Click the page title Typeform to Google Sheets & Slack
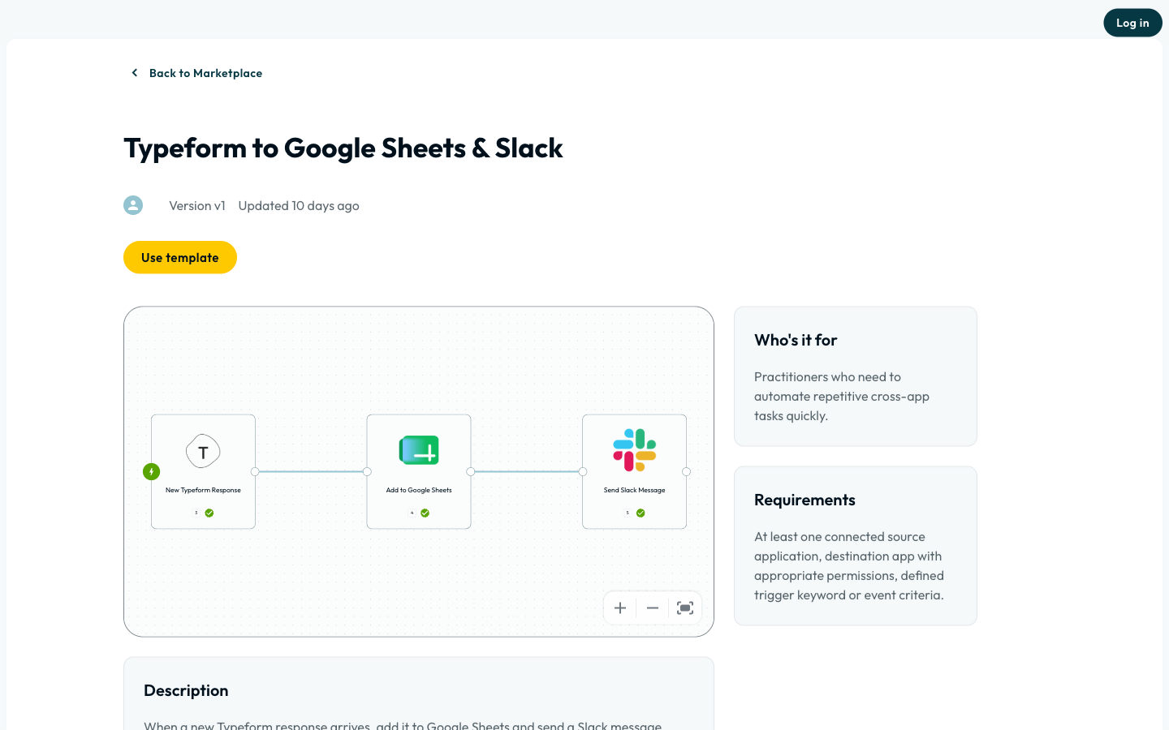Viewport: 1169px width, 730px height. pyautogui.click(x=343, y=148)
